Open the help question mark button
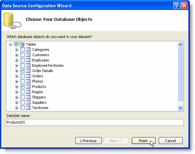The width and height of the screenshot is (195, 154). pyautogui.click(x=177, y=6)
